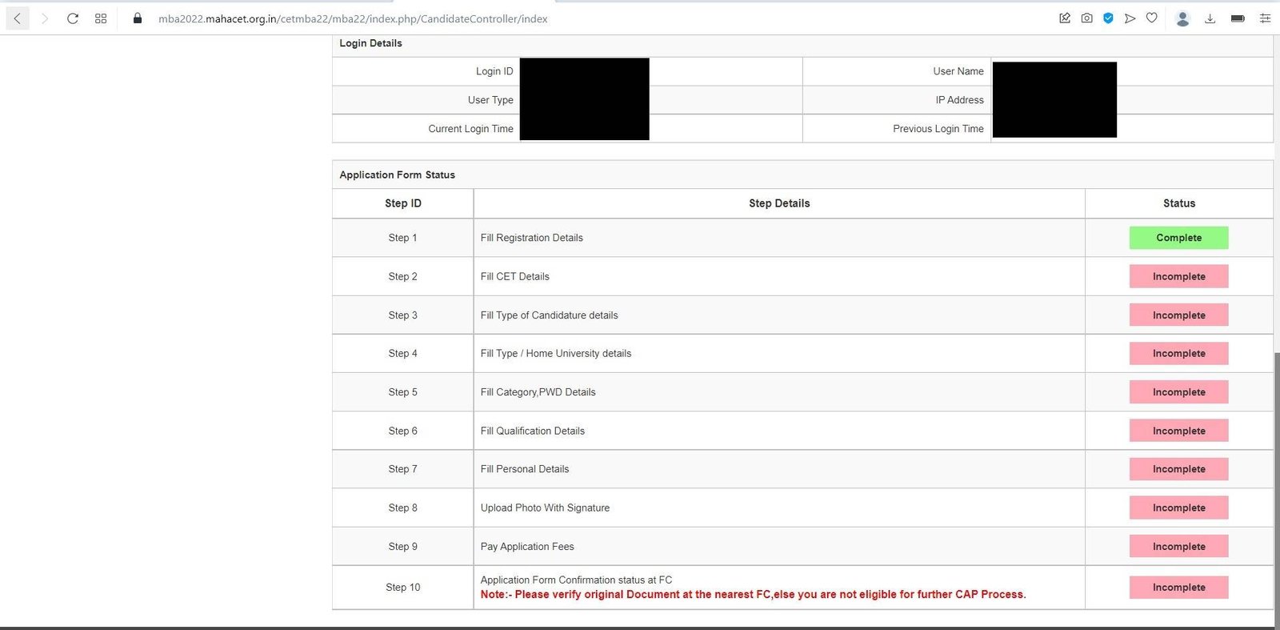This screenshot has height=630, width=1280.
Task: Click 'Fill Personal Details' text
Action: tap(524, 469)
